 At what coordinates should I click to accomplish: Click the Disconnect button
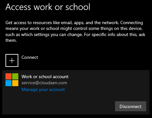click(x=130, y=106)
